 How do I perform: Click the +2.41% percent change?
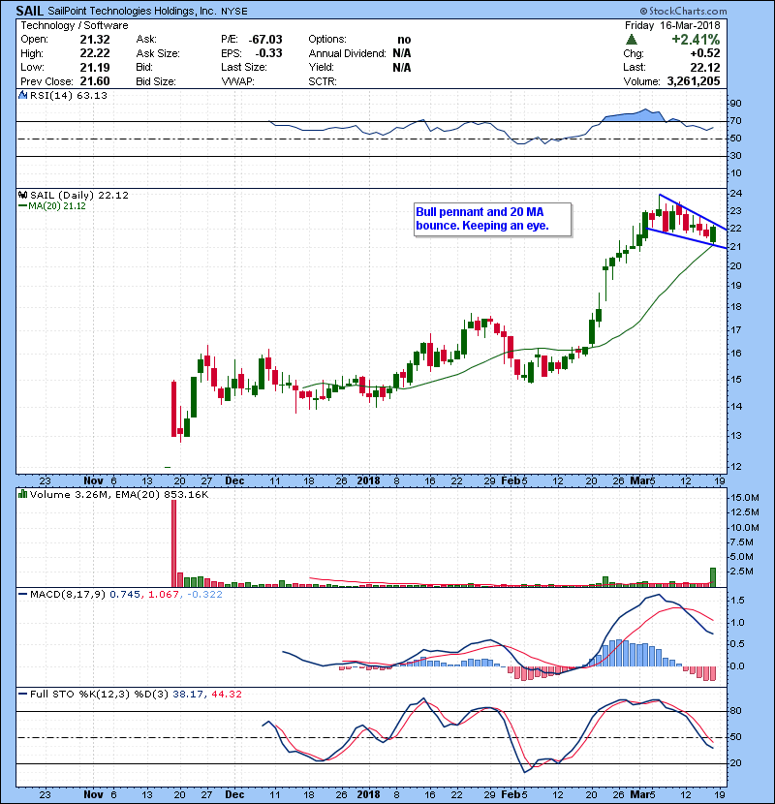[696, 39]
